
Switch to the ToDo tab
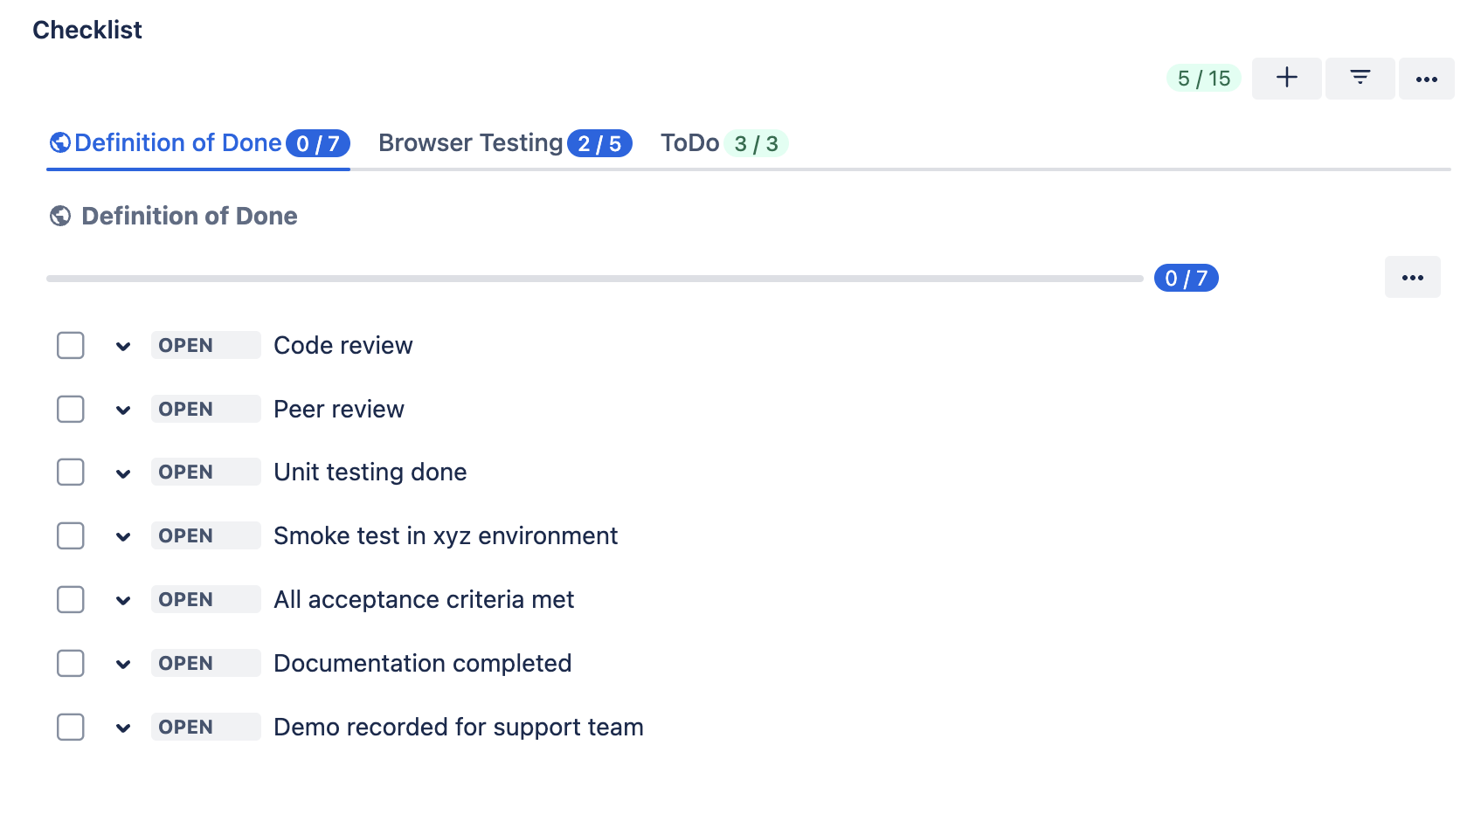[724, 143]
